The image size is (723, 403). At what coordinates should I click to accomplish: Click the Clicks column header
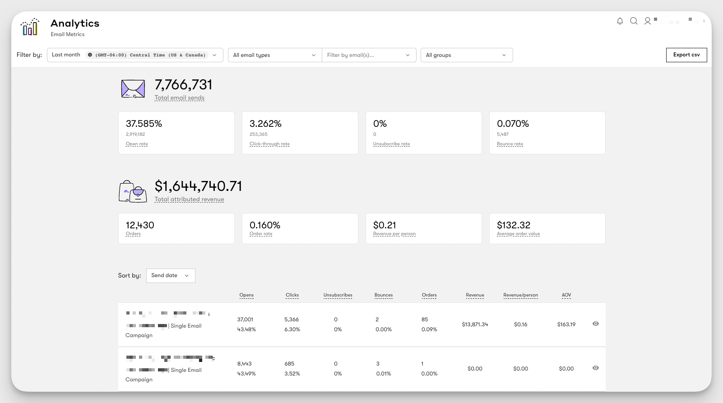point(292,295)
